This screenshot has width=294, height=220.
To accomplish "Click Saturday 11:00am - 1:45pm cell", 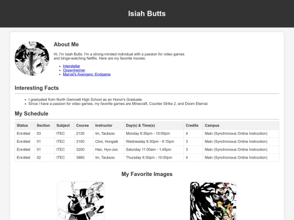I will [154, 150].
